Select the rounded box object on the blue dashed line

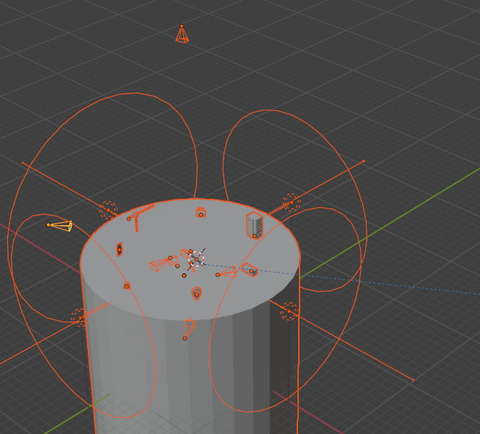(250, 270)
